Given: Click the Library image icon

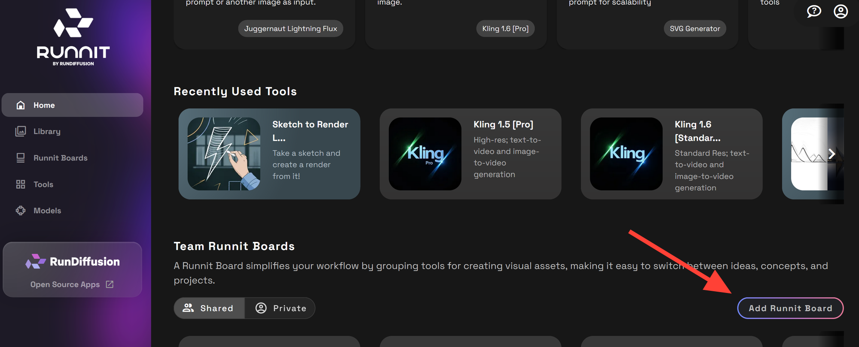Looking at the screenshot, I should tap(21, 131).
